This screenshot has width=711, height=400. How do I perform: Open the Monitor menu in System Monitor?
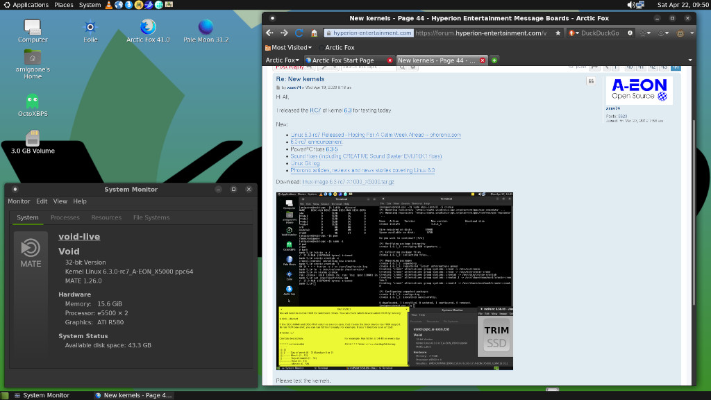pyautogui.click(x=19, y=201)
